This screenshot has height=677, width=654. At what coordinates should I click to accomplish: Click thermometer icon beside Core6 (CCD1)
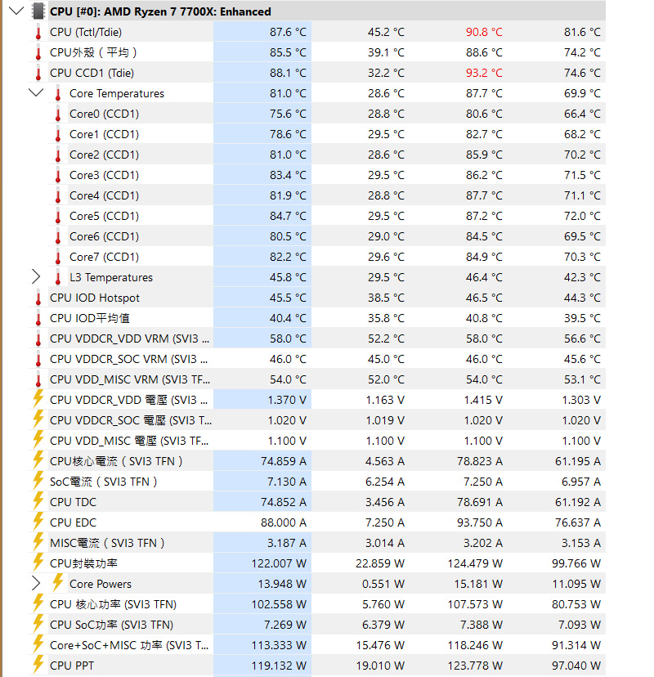click(58, 236)
